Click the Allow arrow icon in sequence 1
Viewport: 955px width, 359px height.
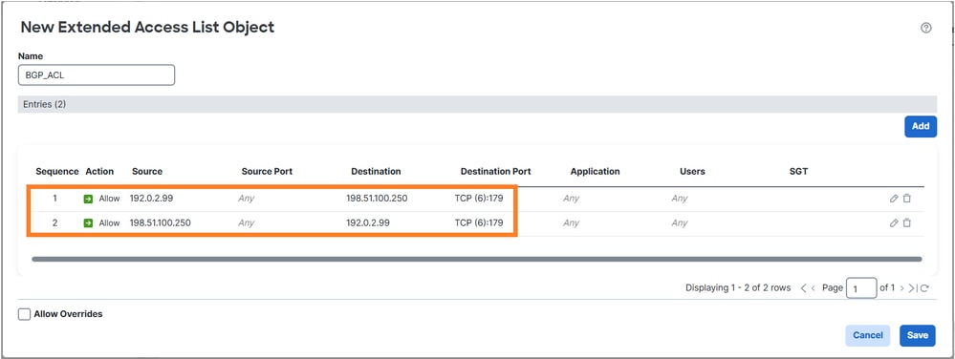click(88, 199)
